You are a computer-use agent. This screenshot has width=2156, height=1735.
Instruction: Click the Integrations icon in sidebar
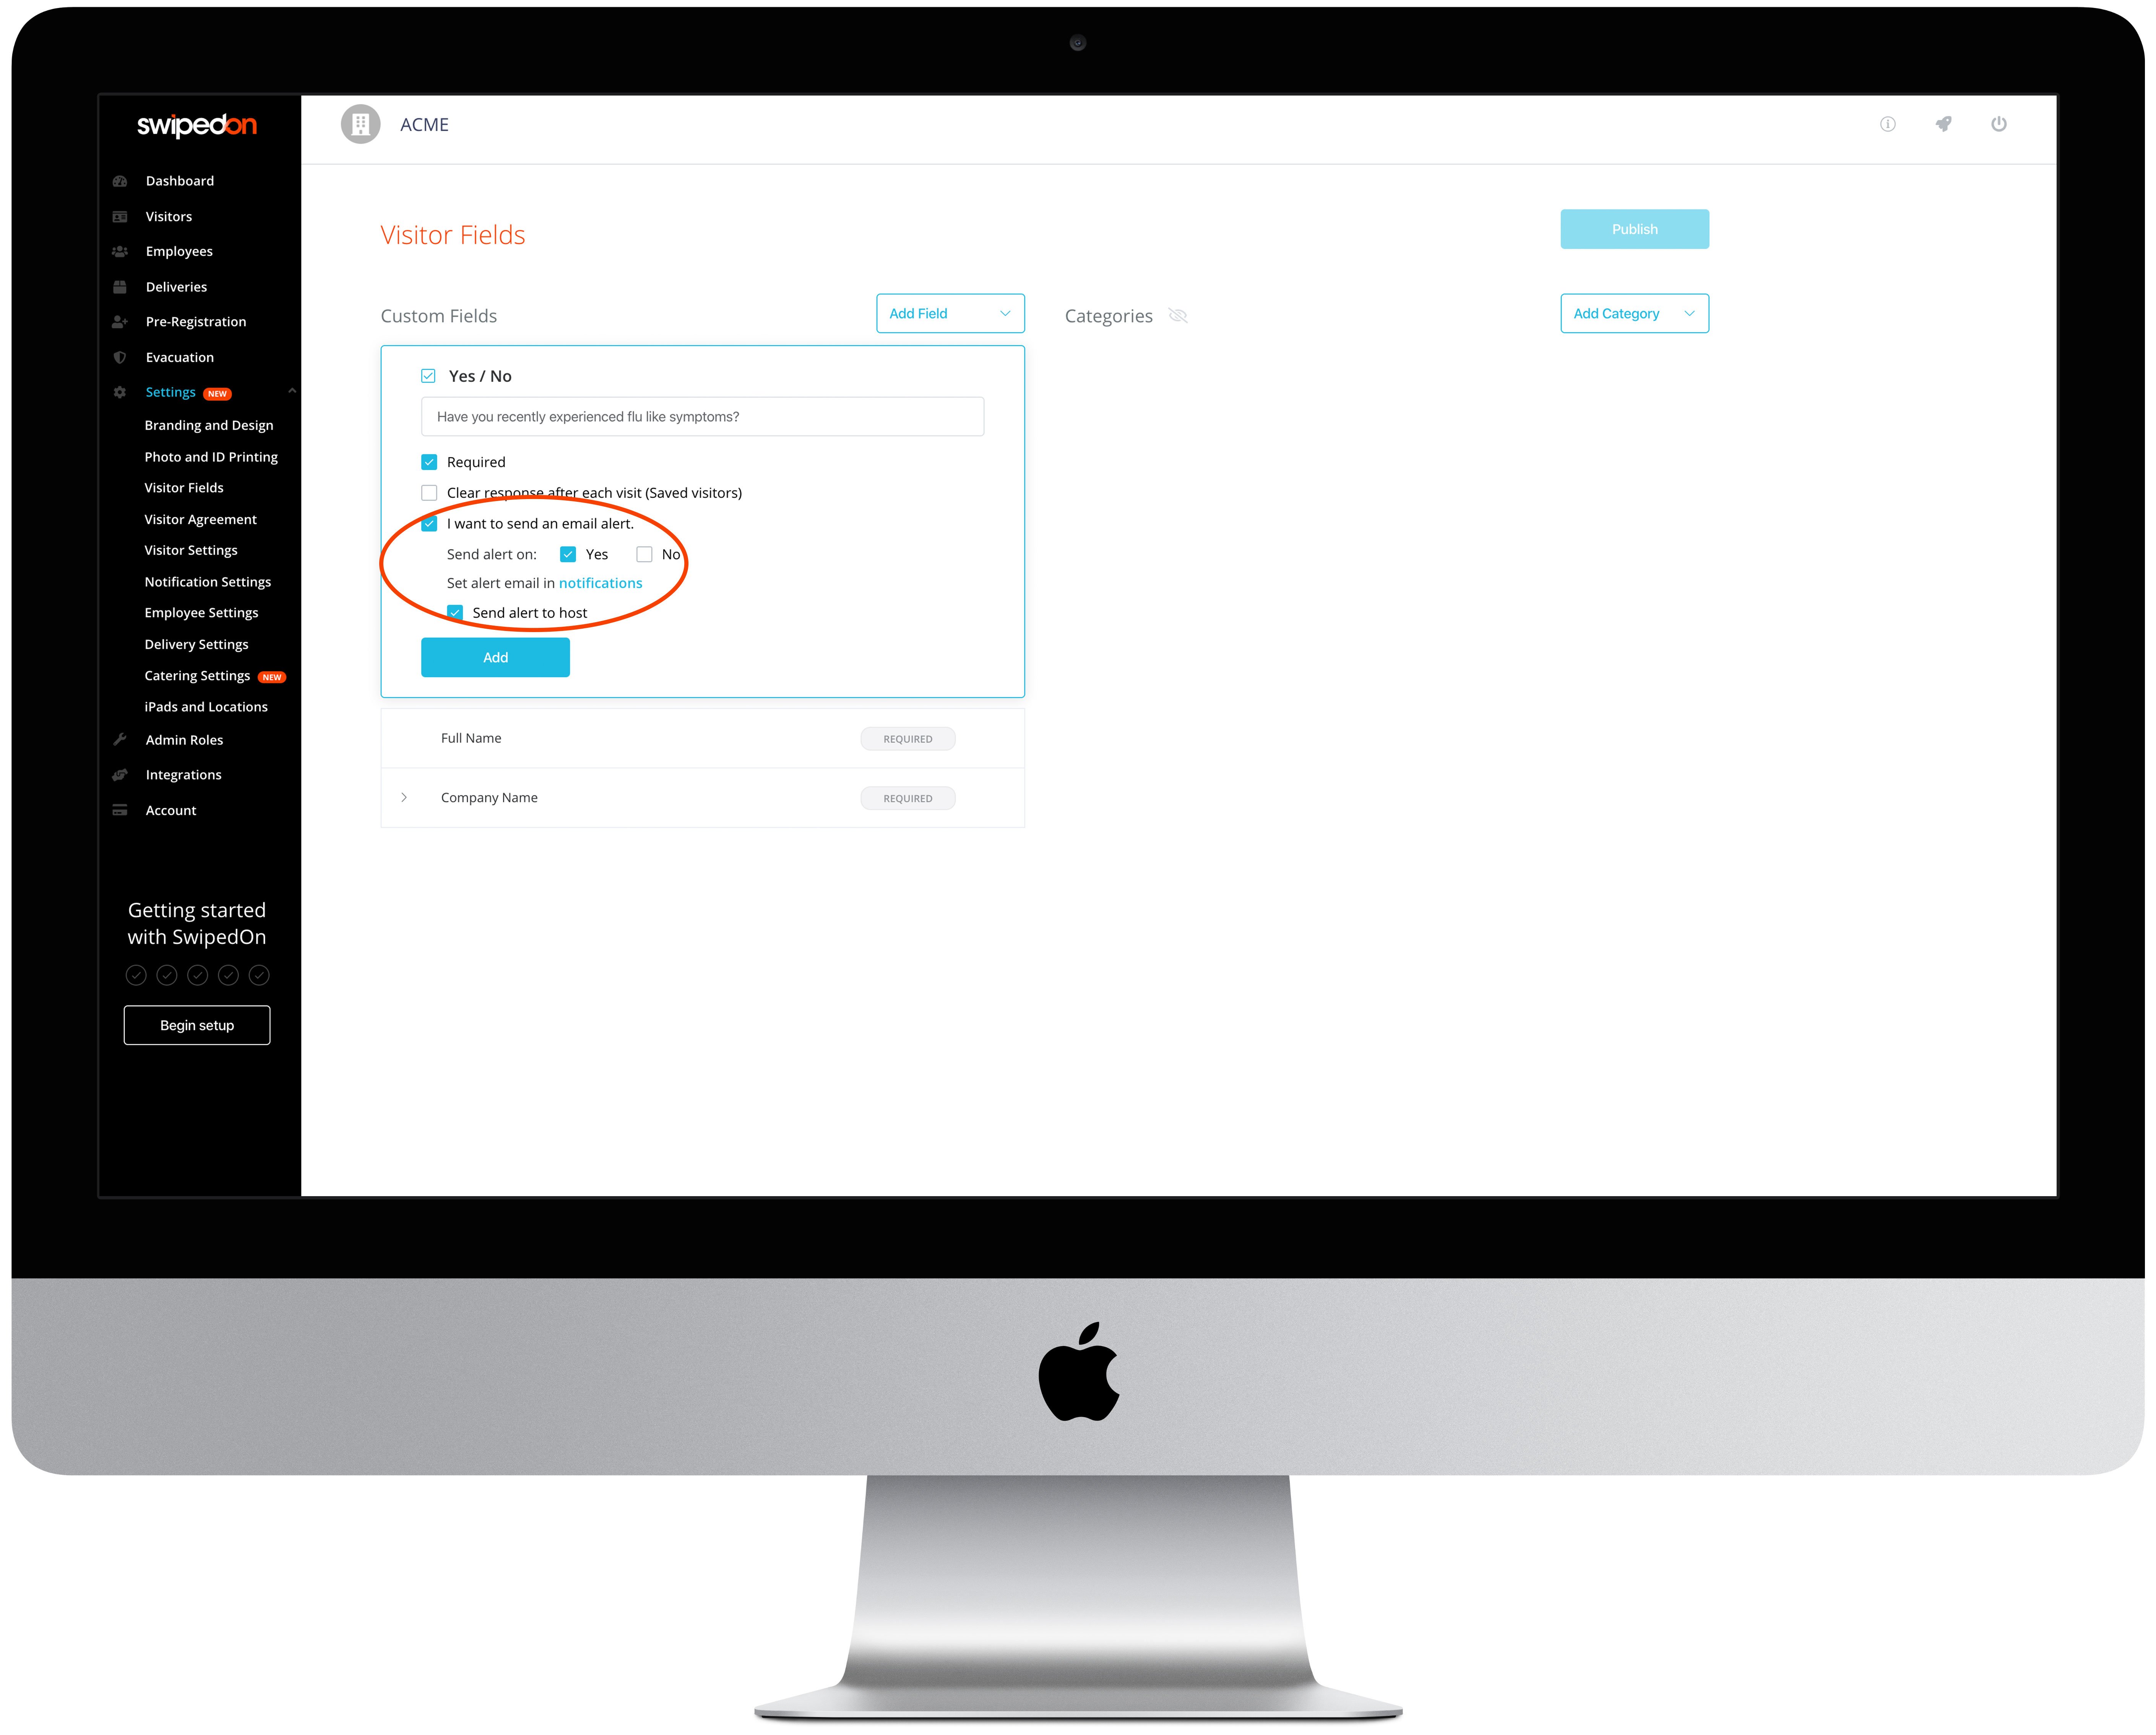point(120,773)
